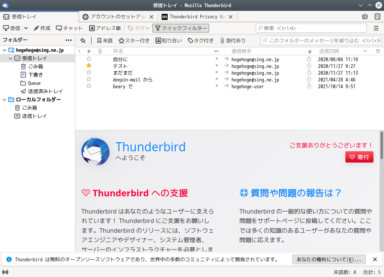Sort by junk status column header
384x277 pixels.
click(309, 51)
